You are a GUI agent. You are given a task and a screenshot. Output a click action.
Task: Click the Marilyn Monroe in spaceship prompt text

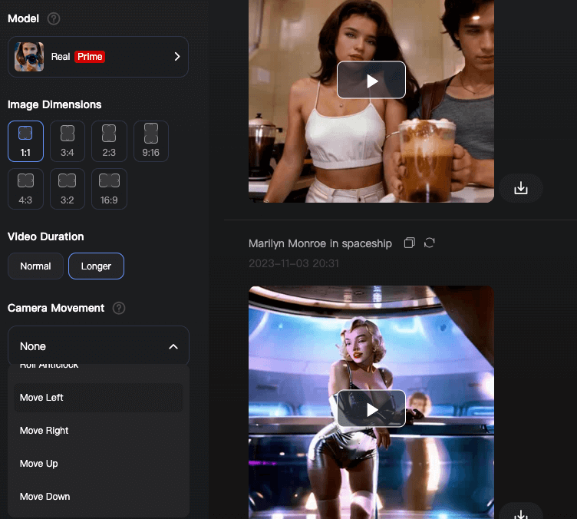pos(320,243)
